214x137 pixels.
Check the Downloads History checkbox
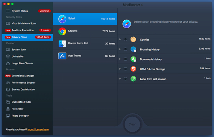coord(125,59)
